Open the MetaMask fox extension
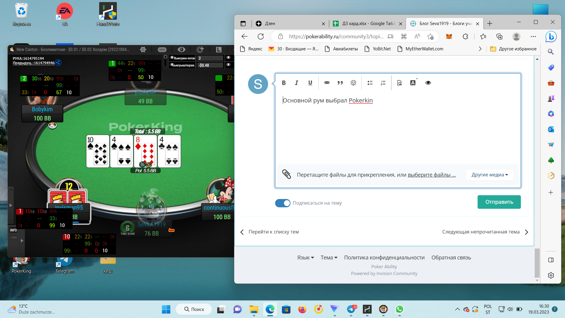Image resolution: width=565 pixels, height=318 pixels. pyautogui.click(x=449, y=37)
